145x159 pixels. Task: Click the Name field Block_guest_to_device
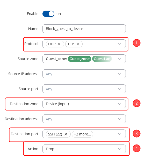pos(84,29)
